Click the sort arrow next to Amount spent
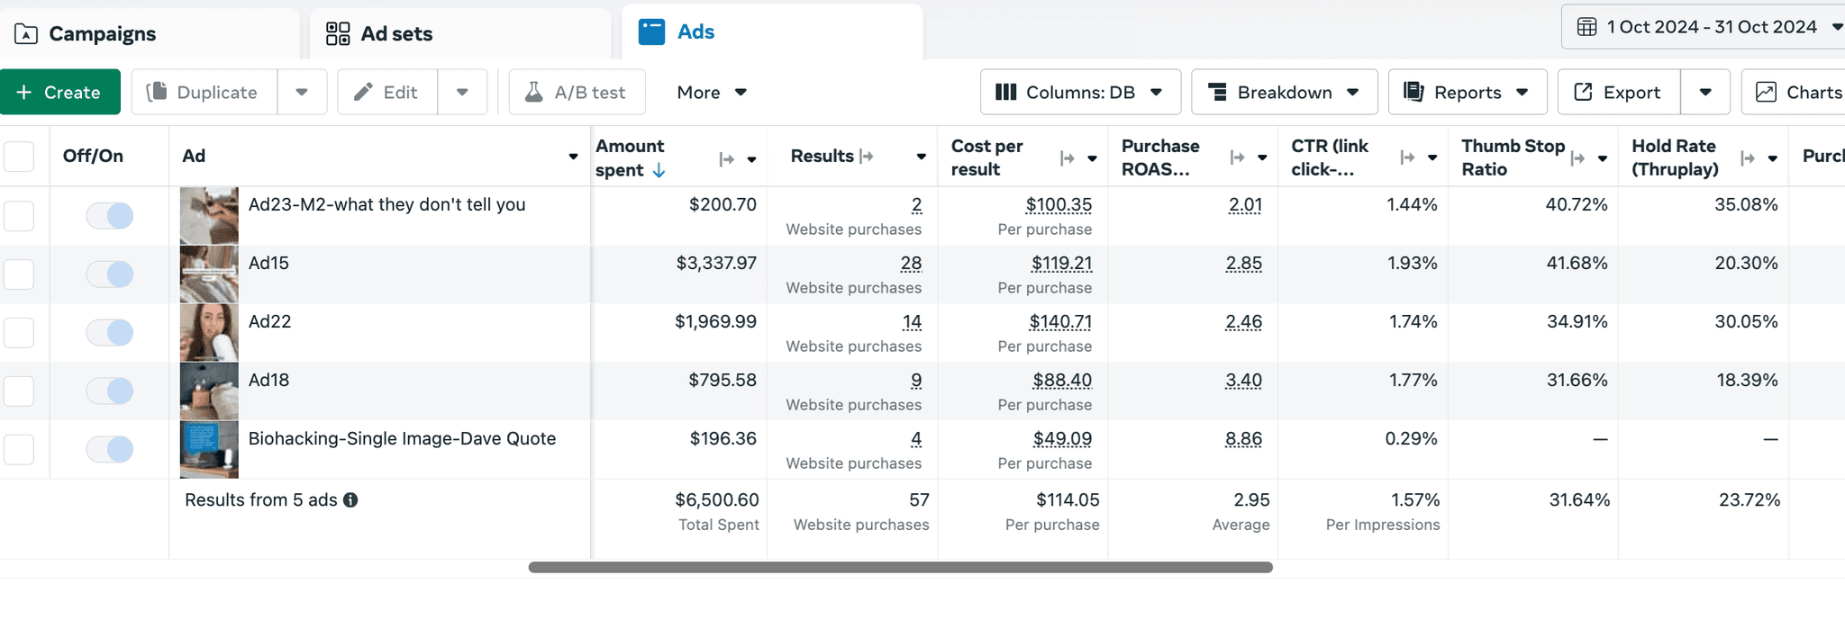Screen dimensions: 1845x620 point(659,170)
